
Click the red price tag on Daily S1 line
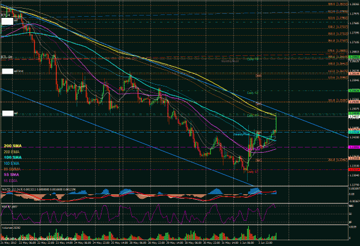click(x=354, y=169)
